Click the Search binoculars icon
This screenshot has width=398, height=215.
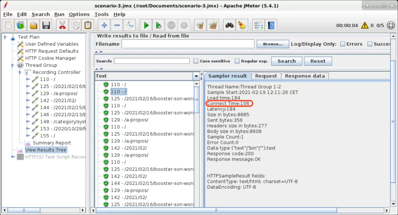(x=229, y=25)
